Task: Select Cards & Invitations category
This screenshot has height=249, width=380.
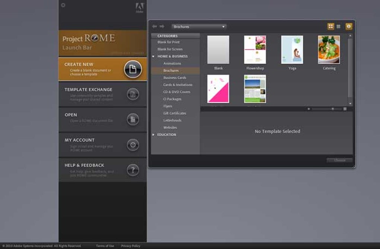Action: click(178, 85)
